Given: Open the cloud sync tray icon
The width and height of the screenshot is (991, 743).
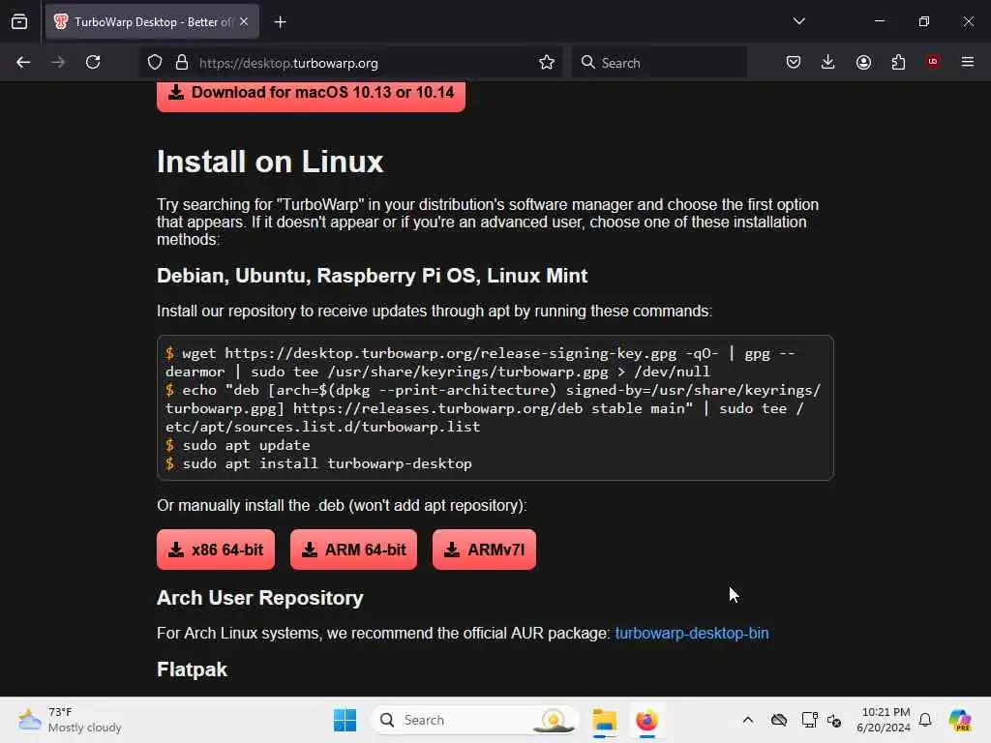Looking at the screenshot, I should 779,720.
